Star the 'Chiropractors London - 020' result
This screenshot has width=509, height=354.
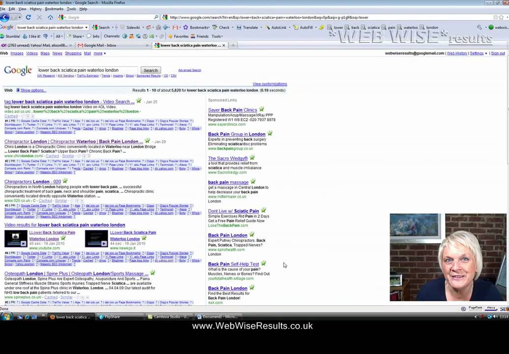tap(65, 181)
